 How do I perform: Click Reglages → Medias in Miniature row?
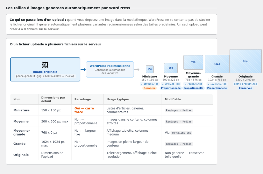coord(179,110)
